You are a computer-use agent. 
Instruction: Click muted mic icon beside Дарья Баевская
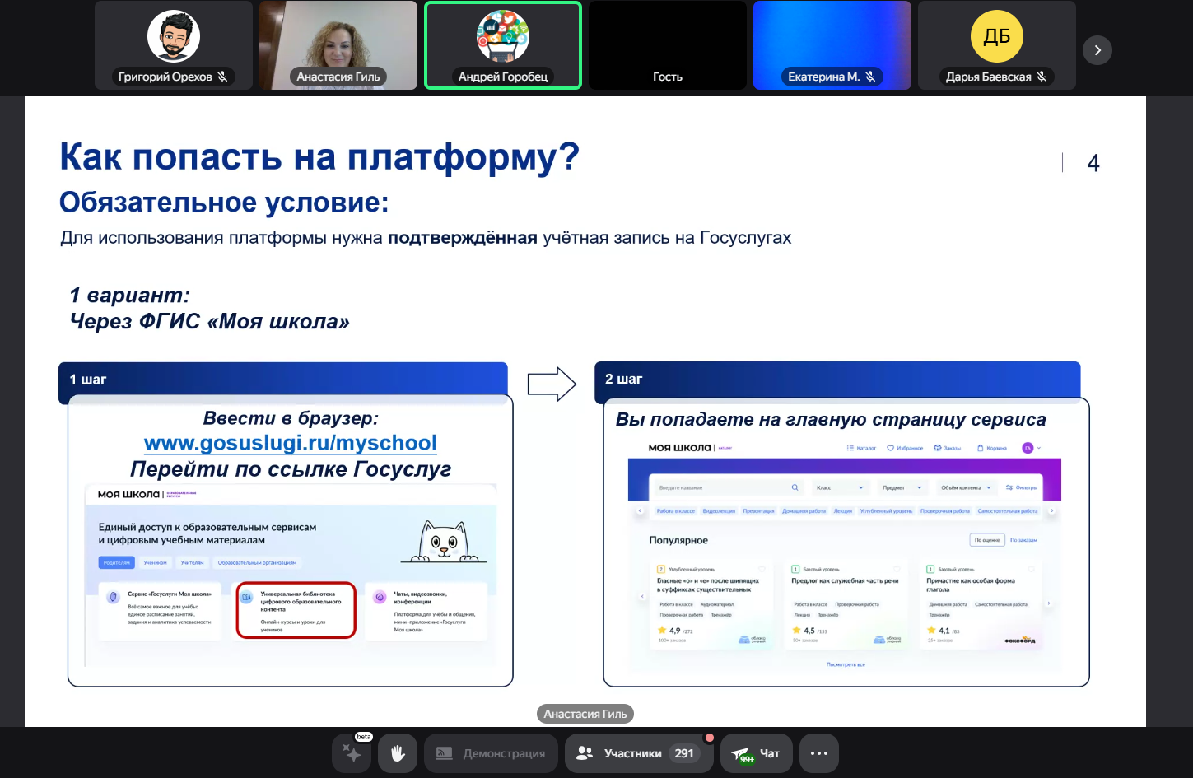point(1042,77)
